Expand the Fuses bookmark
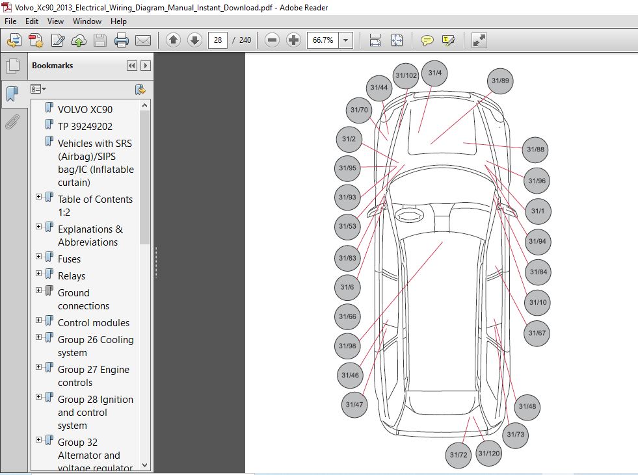638x475 pixels. pos(38,257)
